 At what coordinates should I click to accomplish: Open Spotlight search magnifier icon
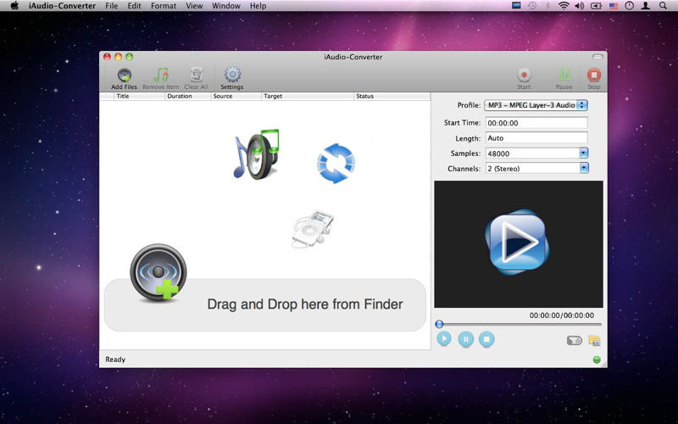point(663,6)
